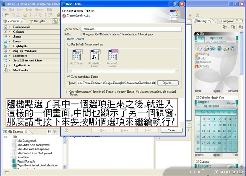Collapse the Idle tree node
This screenshot has width=246, height=176.
(x=5, y=137)
